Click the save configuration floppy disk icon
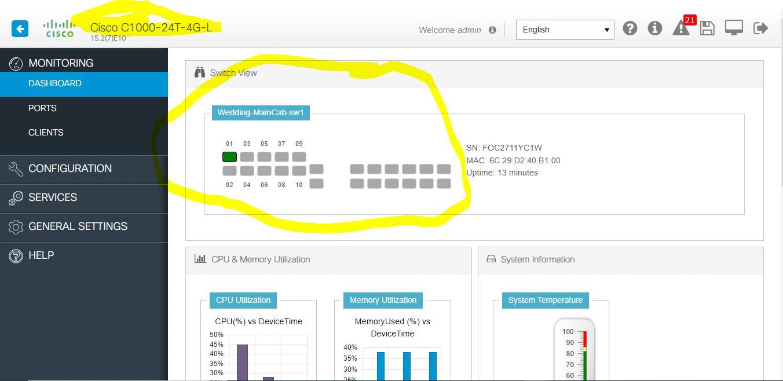Image resolution: width=783 pixels, height=381 pixels. coord(707,28)
